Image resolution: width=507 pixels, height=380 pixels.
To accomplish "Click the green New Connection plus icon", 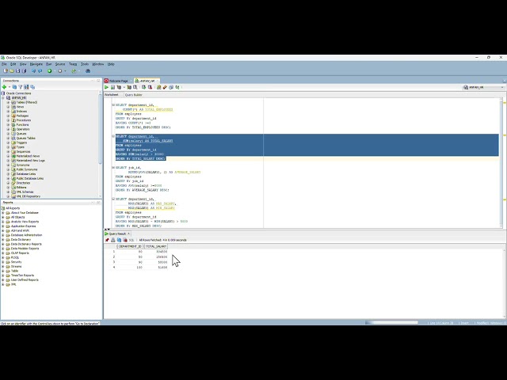I will pyautogui.click(x=4, y=87).
